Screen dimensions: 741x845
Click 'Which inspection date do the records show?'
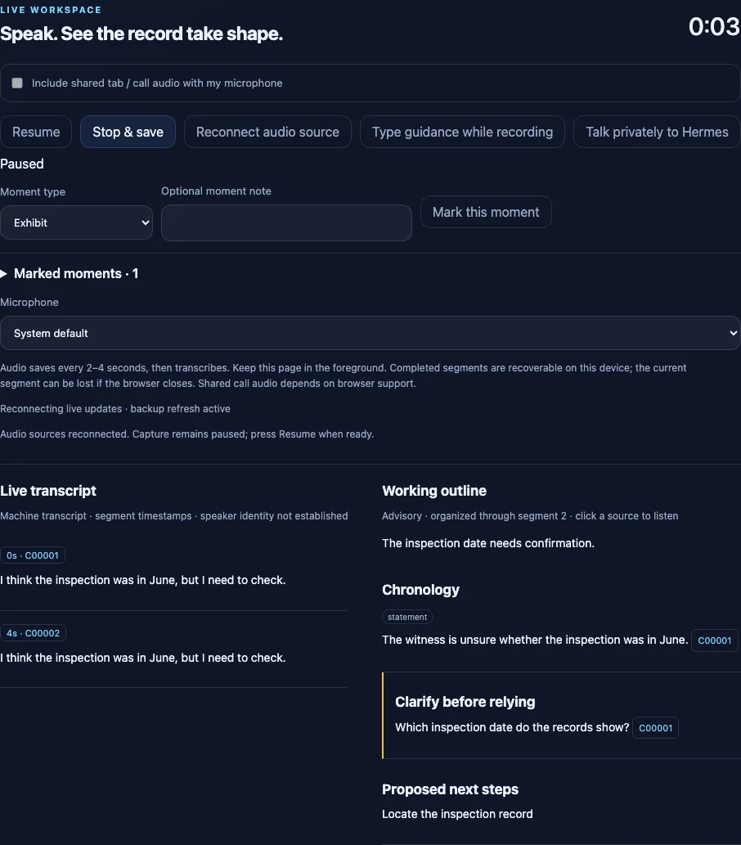(x=512, y=727)
